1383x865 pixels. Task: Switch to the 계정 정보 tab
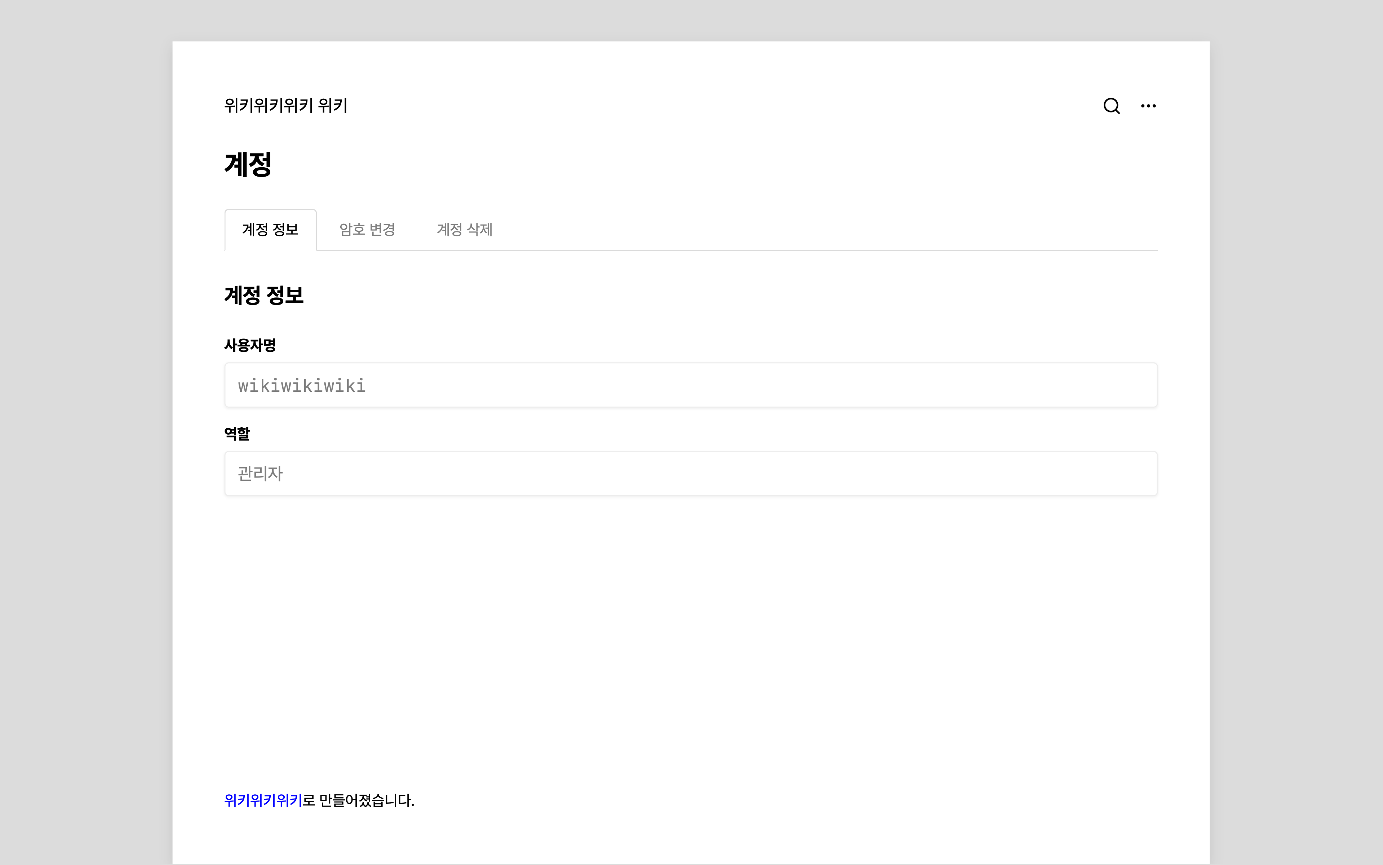[270, 230]
